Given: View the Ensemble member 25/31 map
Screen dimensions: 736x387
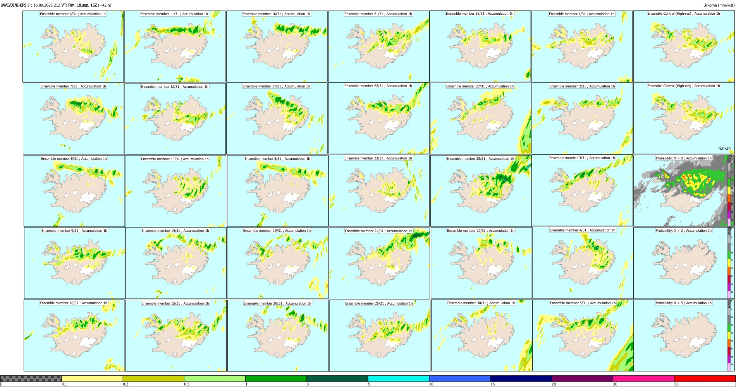Looking at the screenshot, I should tap(380, 336).
